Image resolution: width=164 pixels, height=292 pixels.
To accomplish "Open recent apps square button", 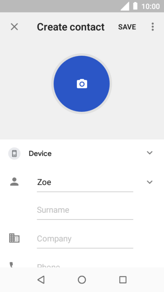I will [x=123, y=280].
